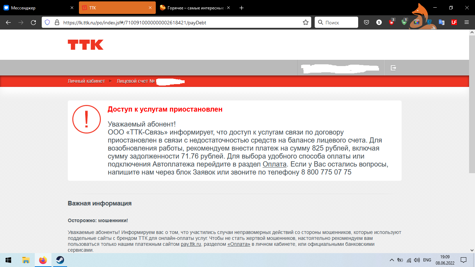Viewport: 475px width, 267px height.
Task: Open the Лицевой счет № breadcrumb
Action: [x=136, y=81]
